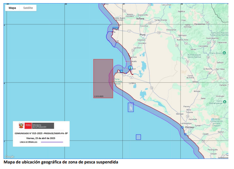Click the C 015-2025 zone label
The image size is (234, 169).
[99, 96]
